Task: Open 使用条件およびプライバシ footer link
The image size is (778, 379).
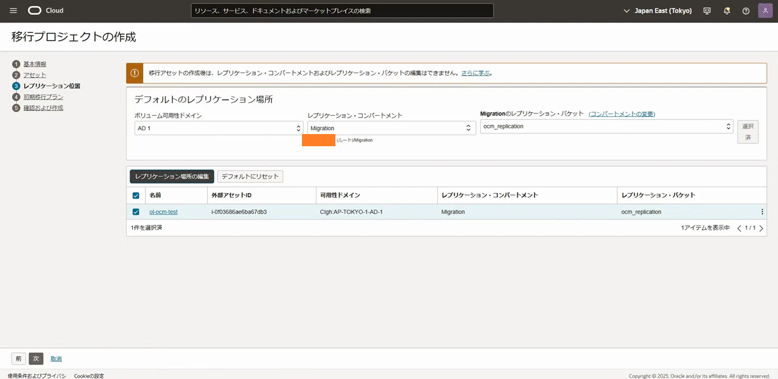Action: point(37,376)
